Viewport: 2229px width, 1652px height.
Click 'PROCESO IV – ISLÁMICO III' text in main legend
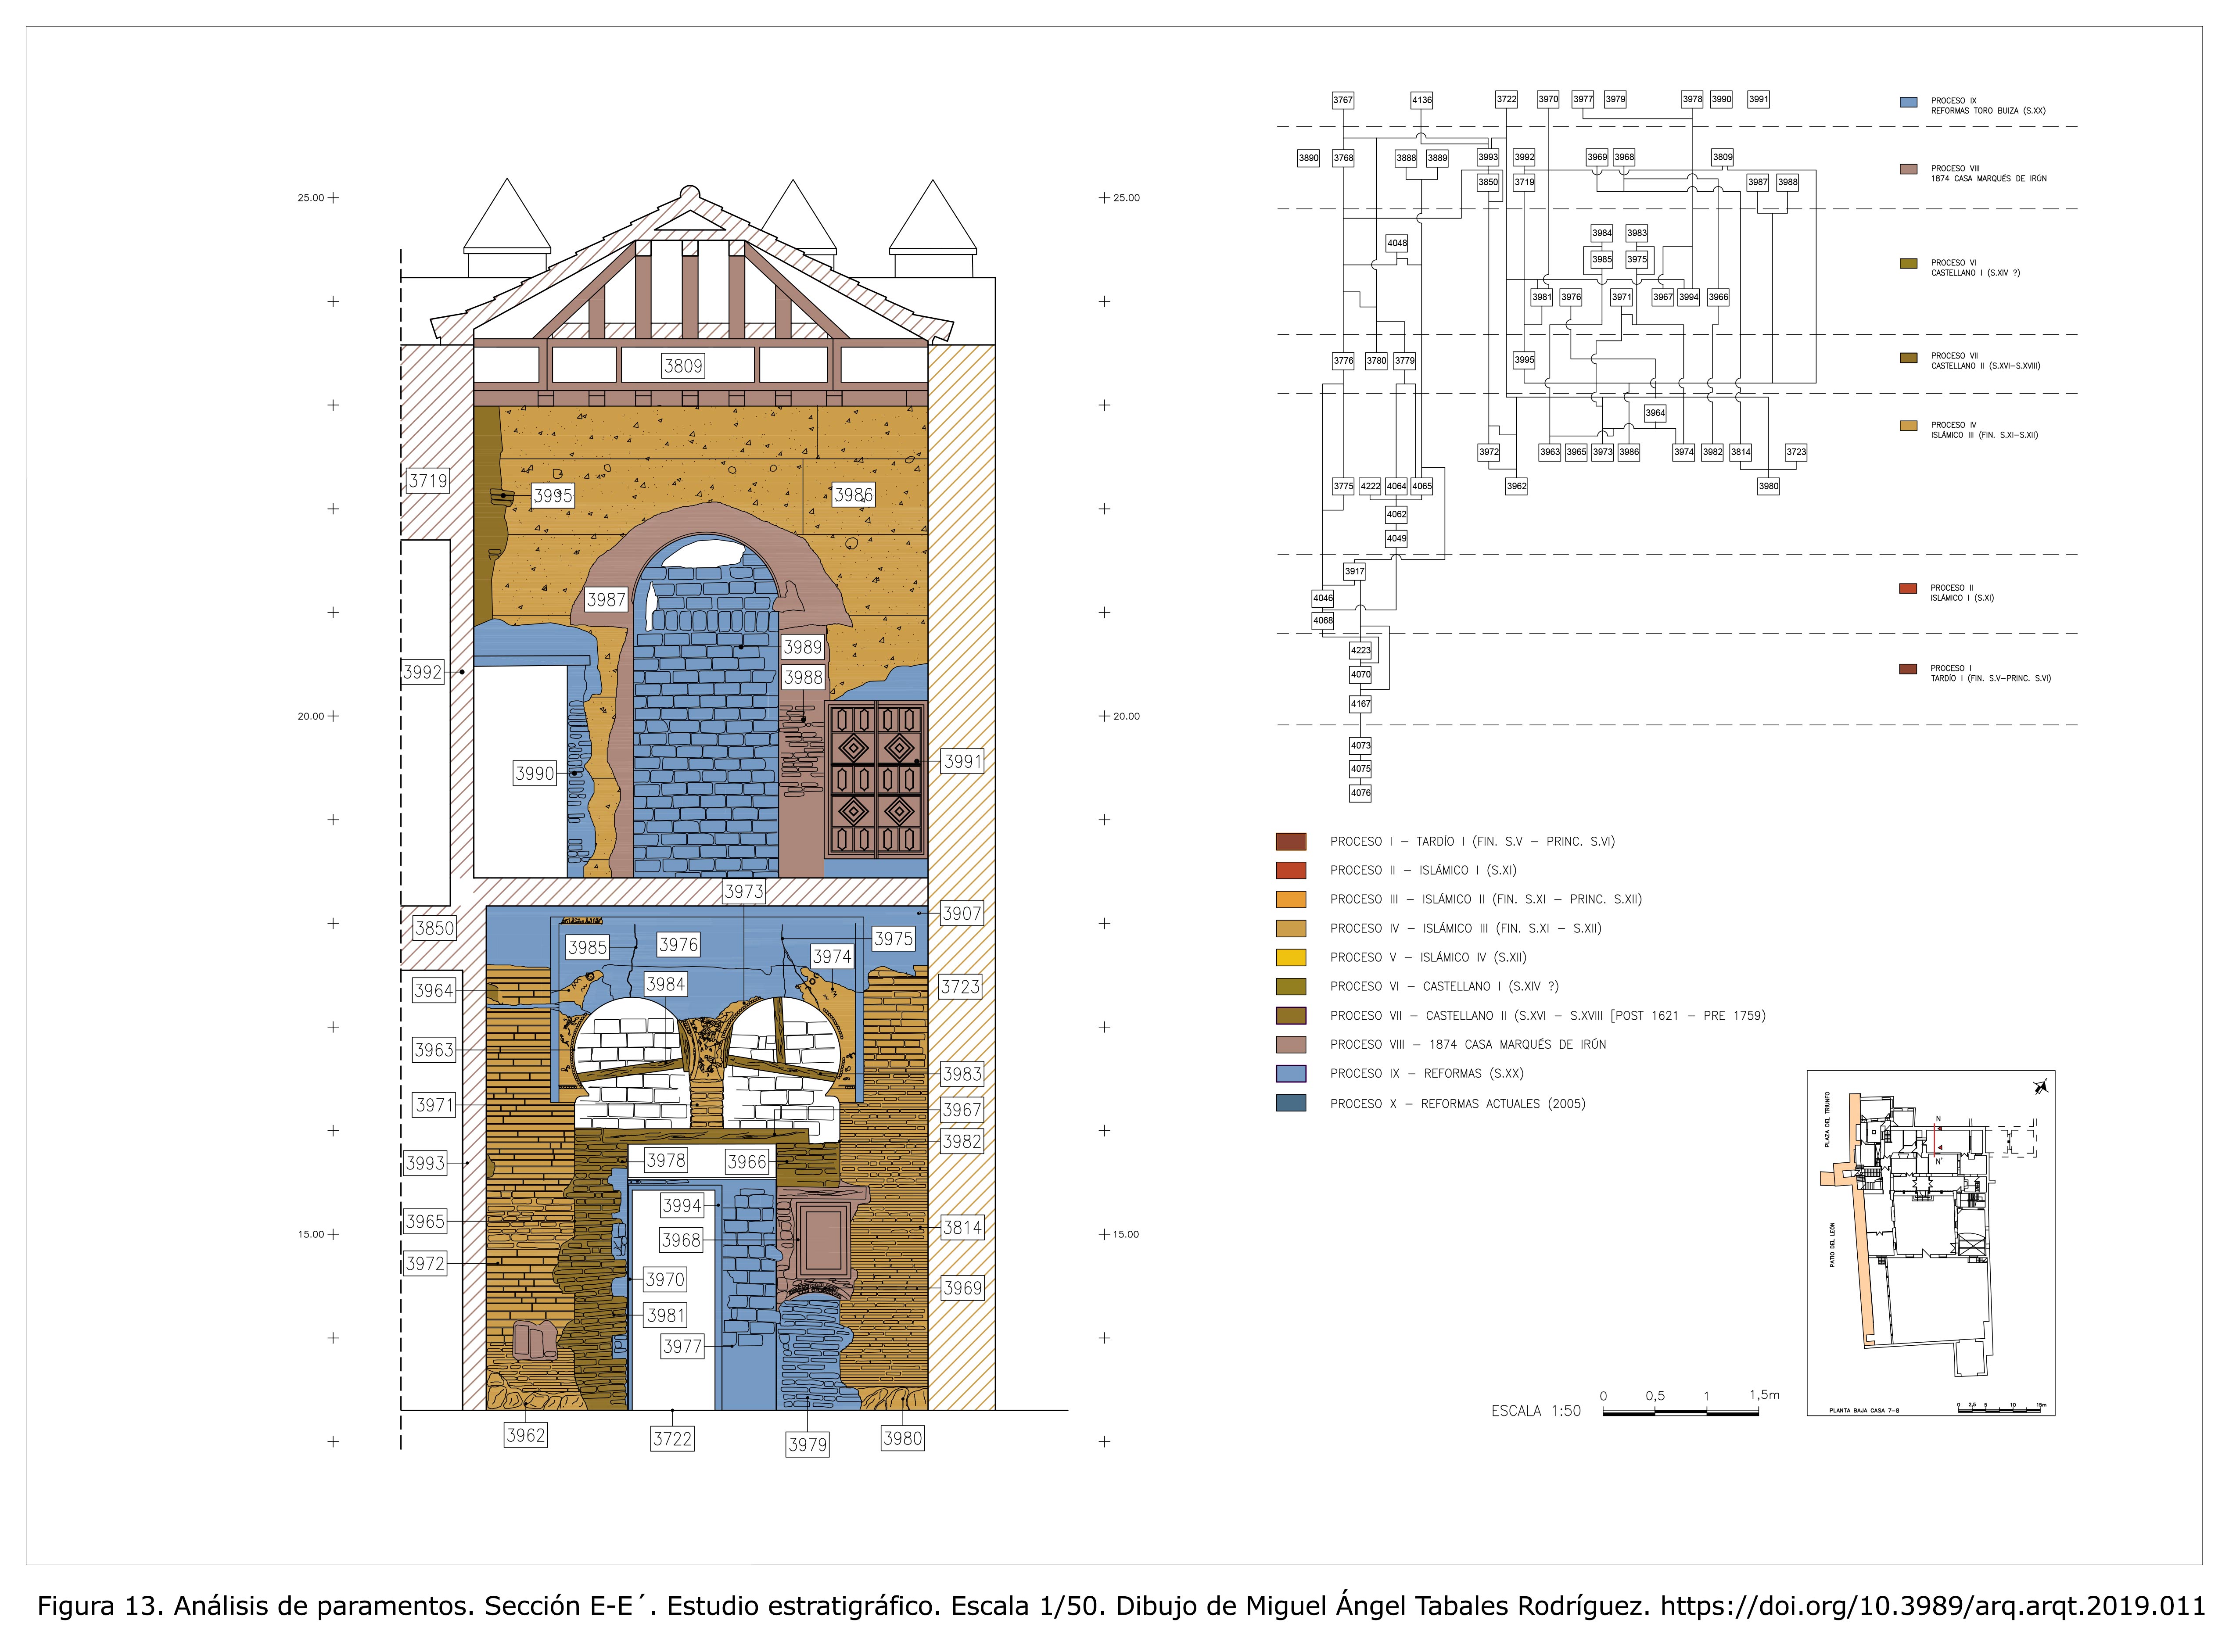point(1466,929)
